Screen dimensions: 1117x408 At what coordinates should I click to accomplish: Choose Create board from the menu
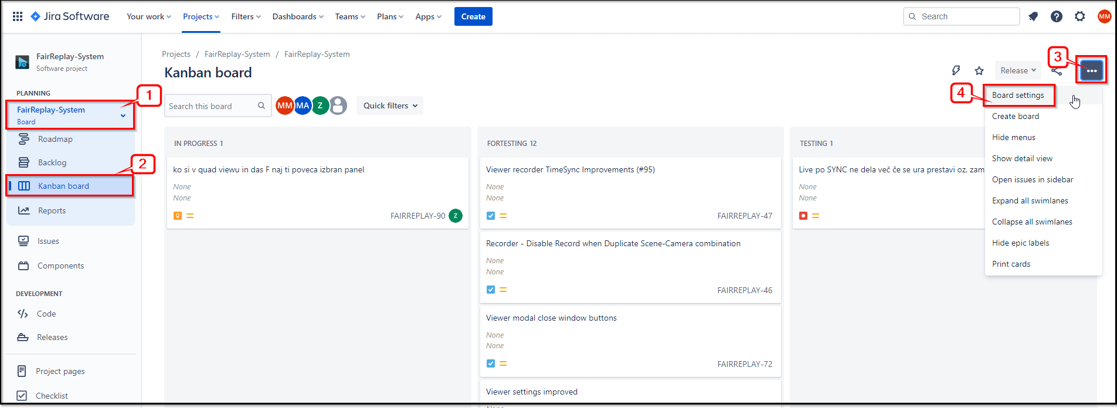coord(1044,116)
